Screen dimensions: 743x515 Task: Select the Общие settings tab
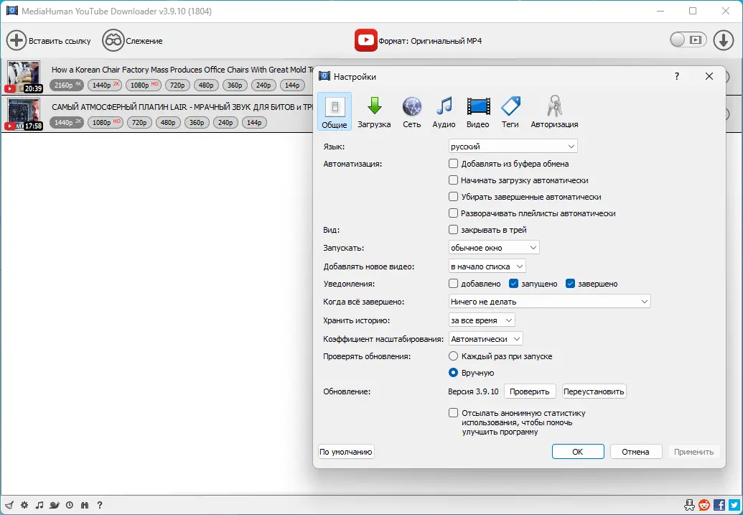point(335,111)
